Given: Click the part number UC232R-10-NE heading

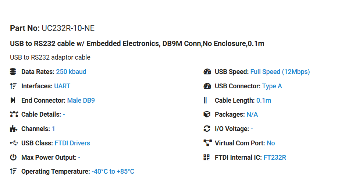Looking at the screenshot, I should (52, 28).
